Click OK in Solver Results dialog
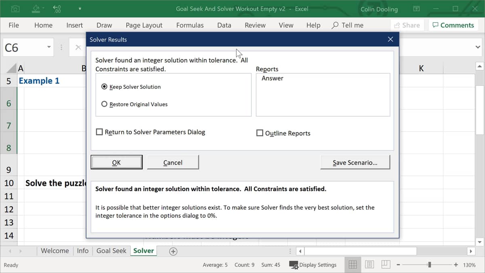This screenshot has width=485, height=273. tap(116, 162)
